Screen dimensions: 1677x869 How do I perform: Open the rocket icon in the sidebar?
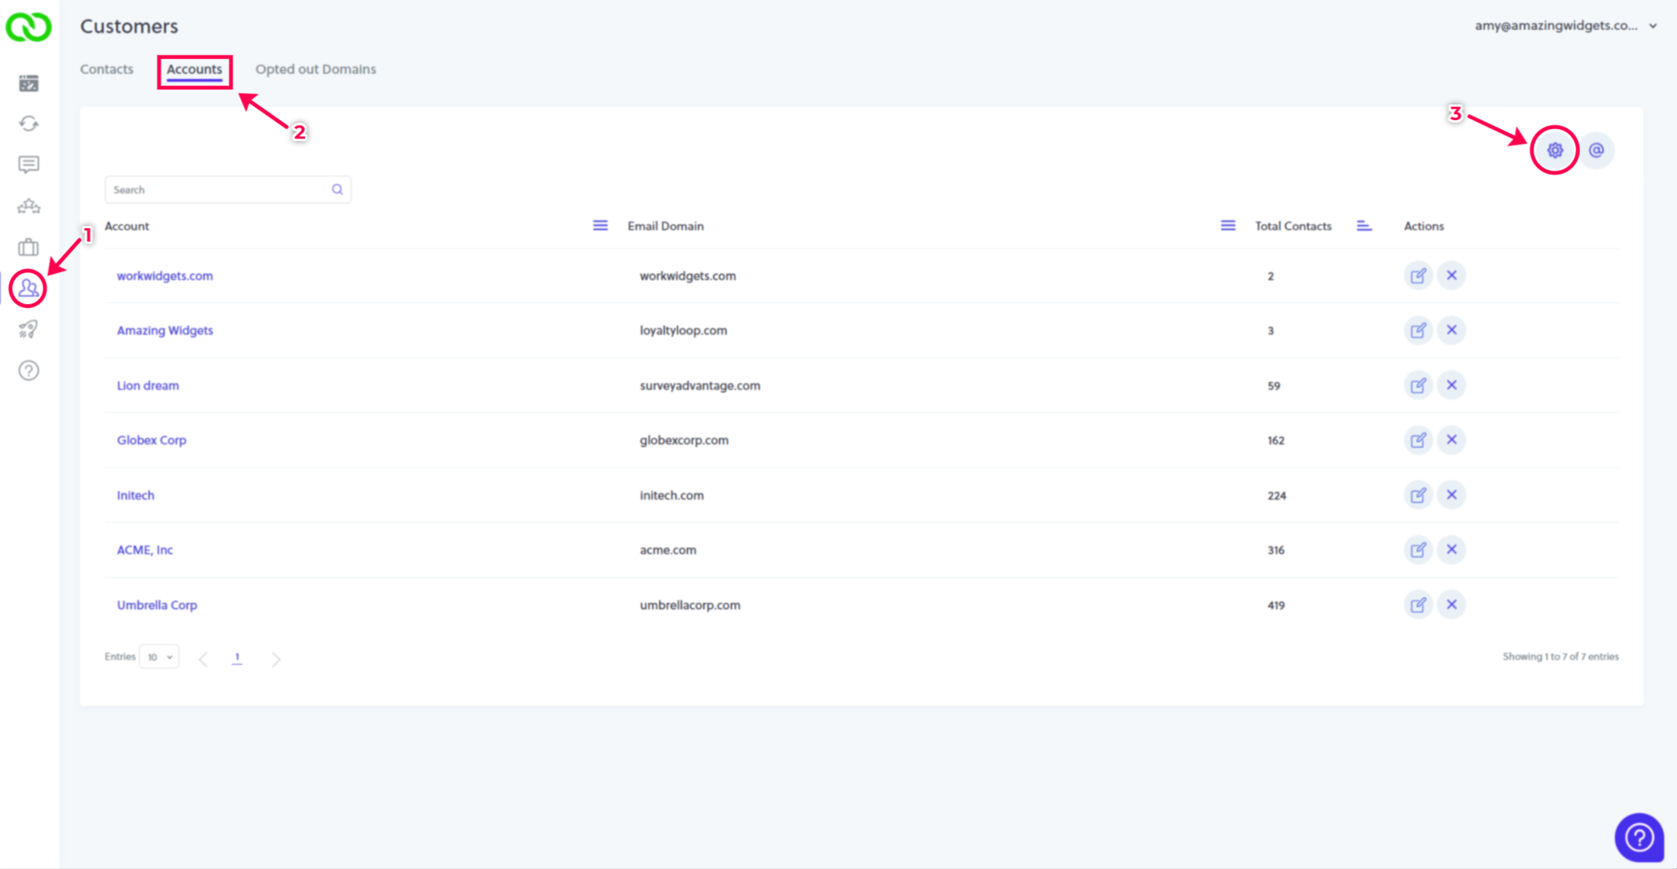tap(28, 329)
